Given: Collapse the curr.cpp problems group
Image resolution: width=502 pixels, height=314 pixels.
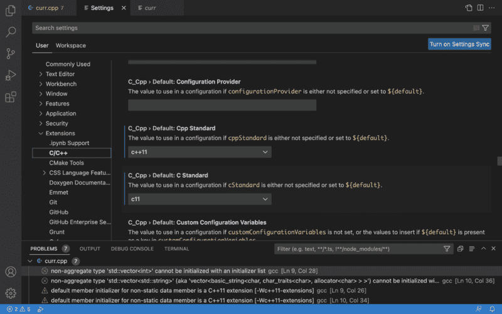Looking at the screenshot, I should coord(30,261).
